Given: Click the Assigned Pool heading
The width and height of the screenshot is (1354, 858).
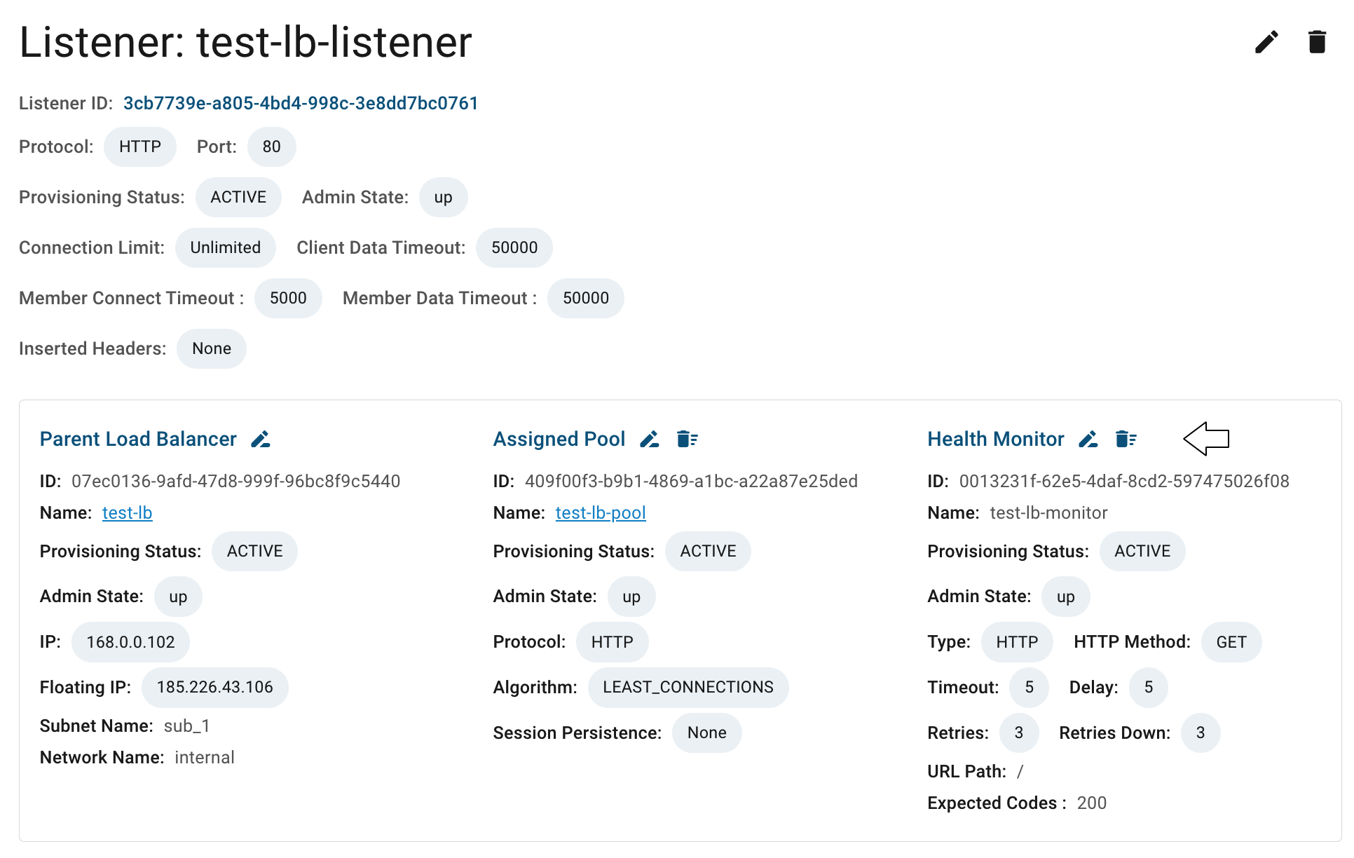Looking at the screenshot, I should [559, 440].
